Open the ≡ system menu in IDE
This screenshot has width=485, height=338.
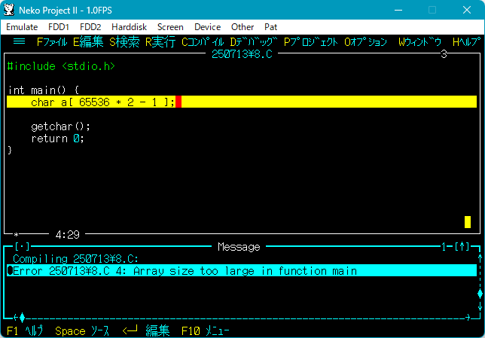coord(19,41)
